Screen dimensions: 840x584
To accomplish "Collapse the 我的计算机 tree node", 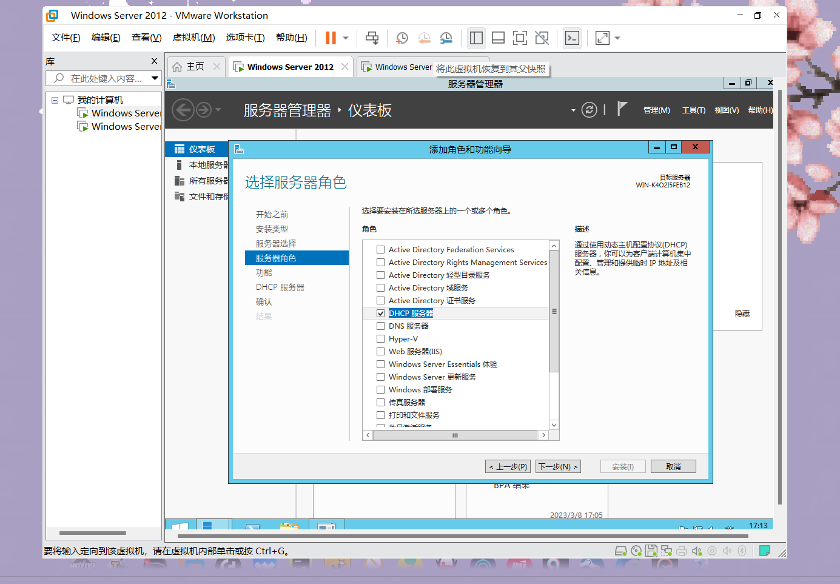I will tap(55, 100).
